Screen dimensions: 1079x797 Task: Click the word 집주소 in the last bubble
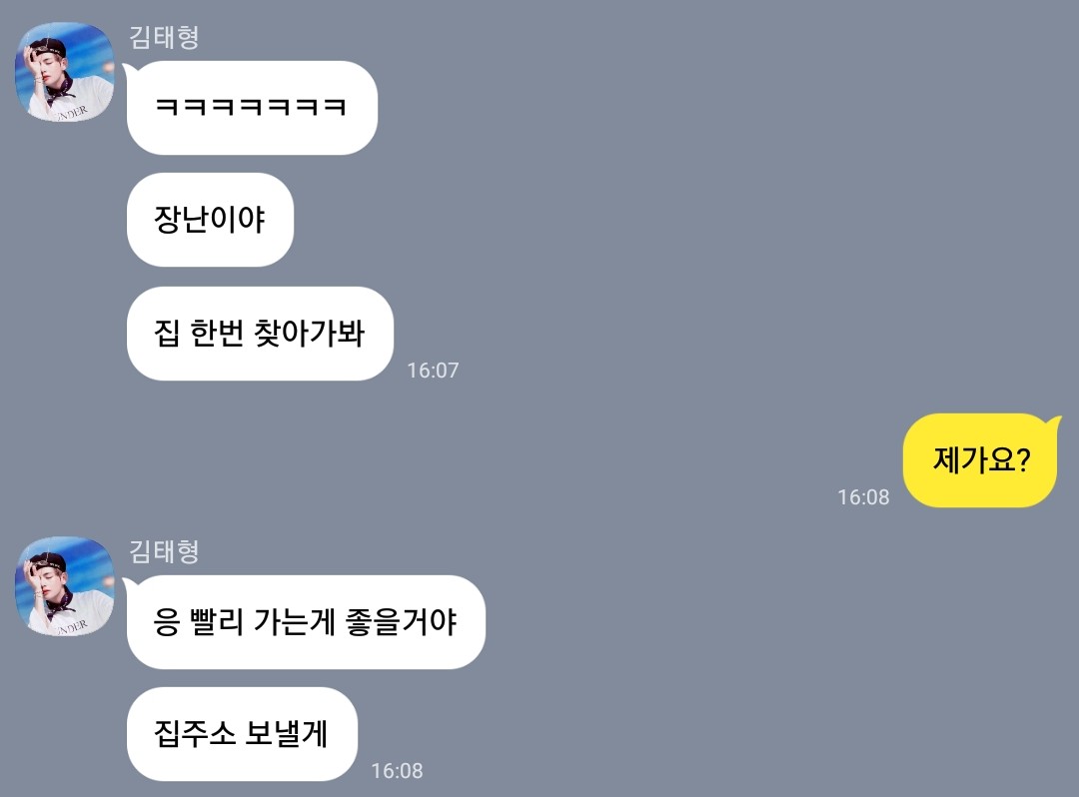(195, 733)
